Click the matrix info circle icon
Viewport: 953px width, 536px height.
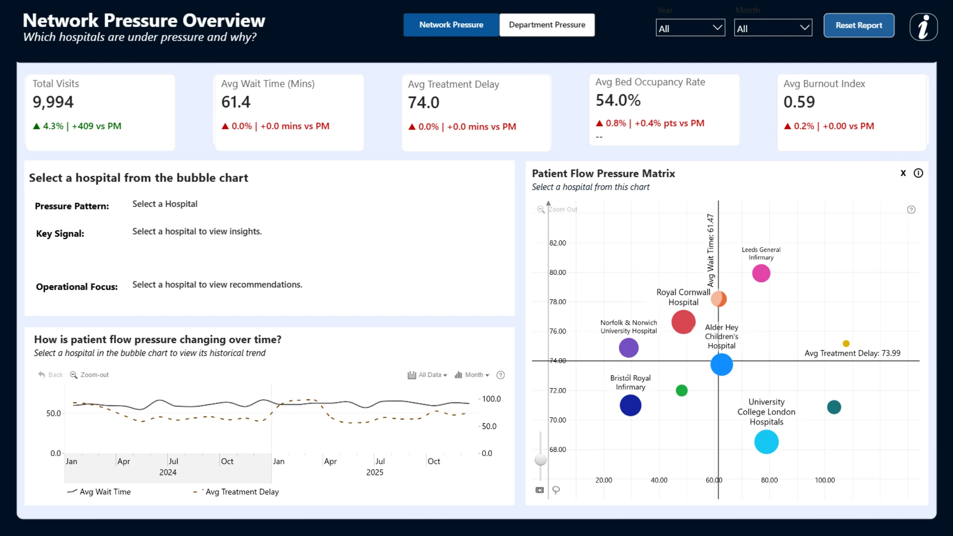coord(918,173)
